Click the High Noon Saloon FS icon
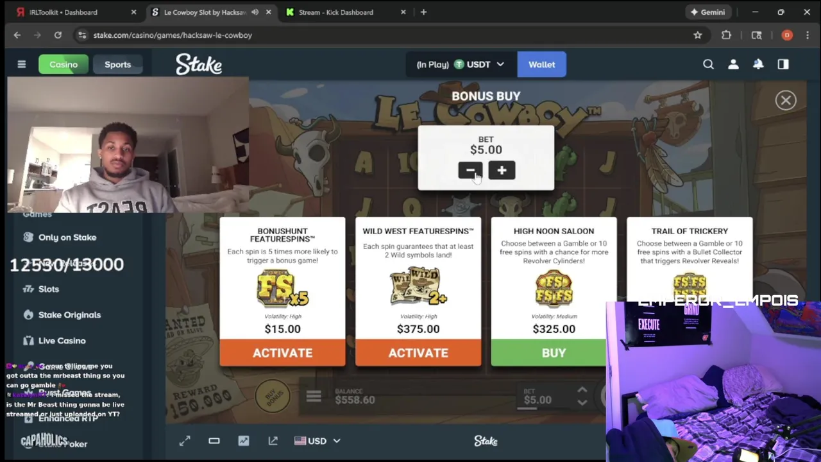Viewport: 821px width, 462px height. [x=554, y=289]
